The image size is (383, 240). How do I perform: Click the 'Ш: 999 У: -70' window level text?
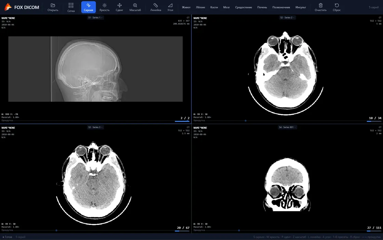[x=10, y=114]
